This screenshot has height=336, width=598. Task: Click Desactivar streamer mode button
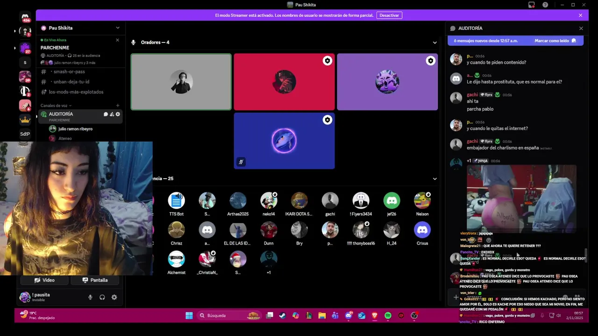click(389, 15)
